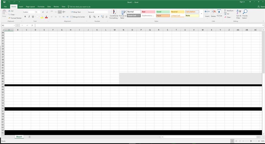Click the Increase Indent icon
Image resolution: width=265 pixels, height=144 pixels.
click(x=68, y=17)
